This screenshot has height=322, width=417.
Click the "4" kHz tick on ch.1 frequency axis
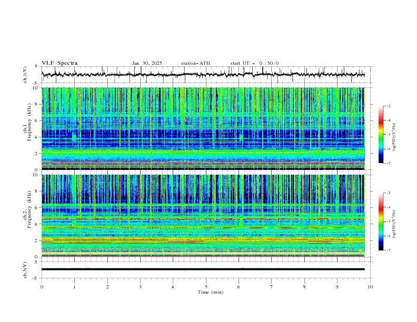coord(37,137)
